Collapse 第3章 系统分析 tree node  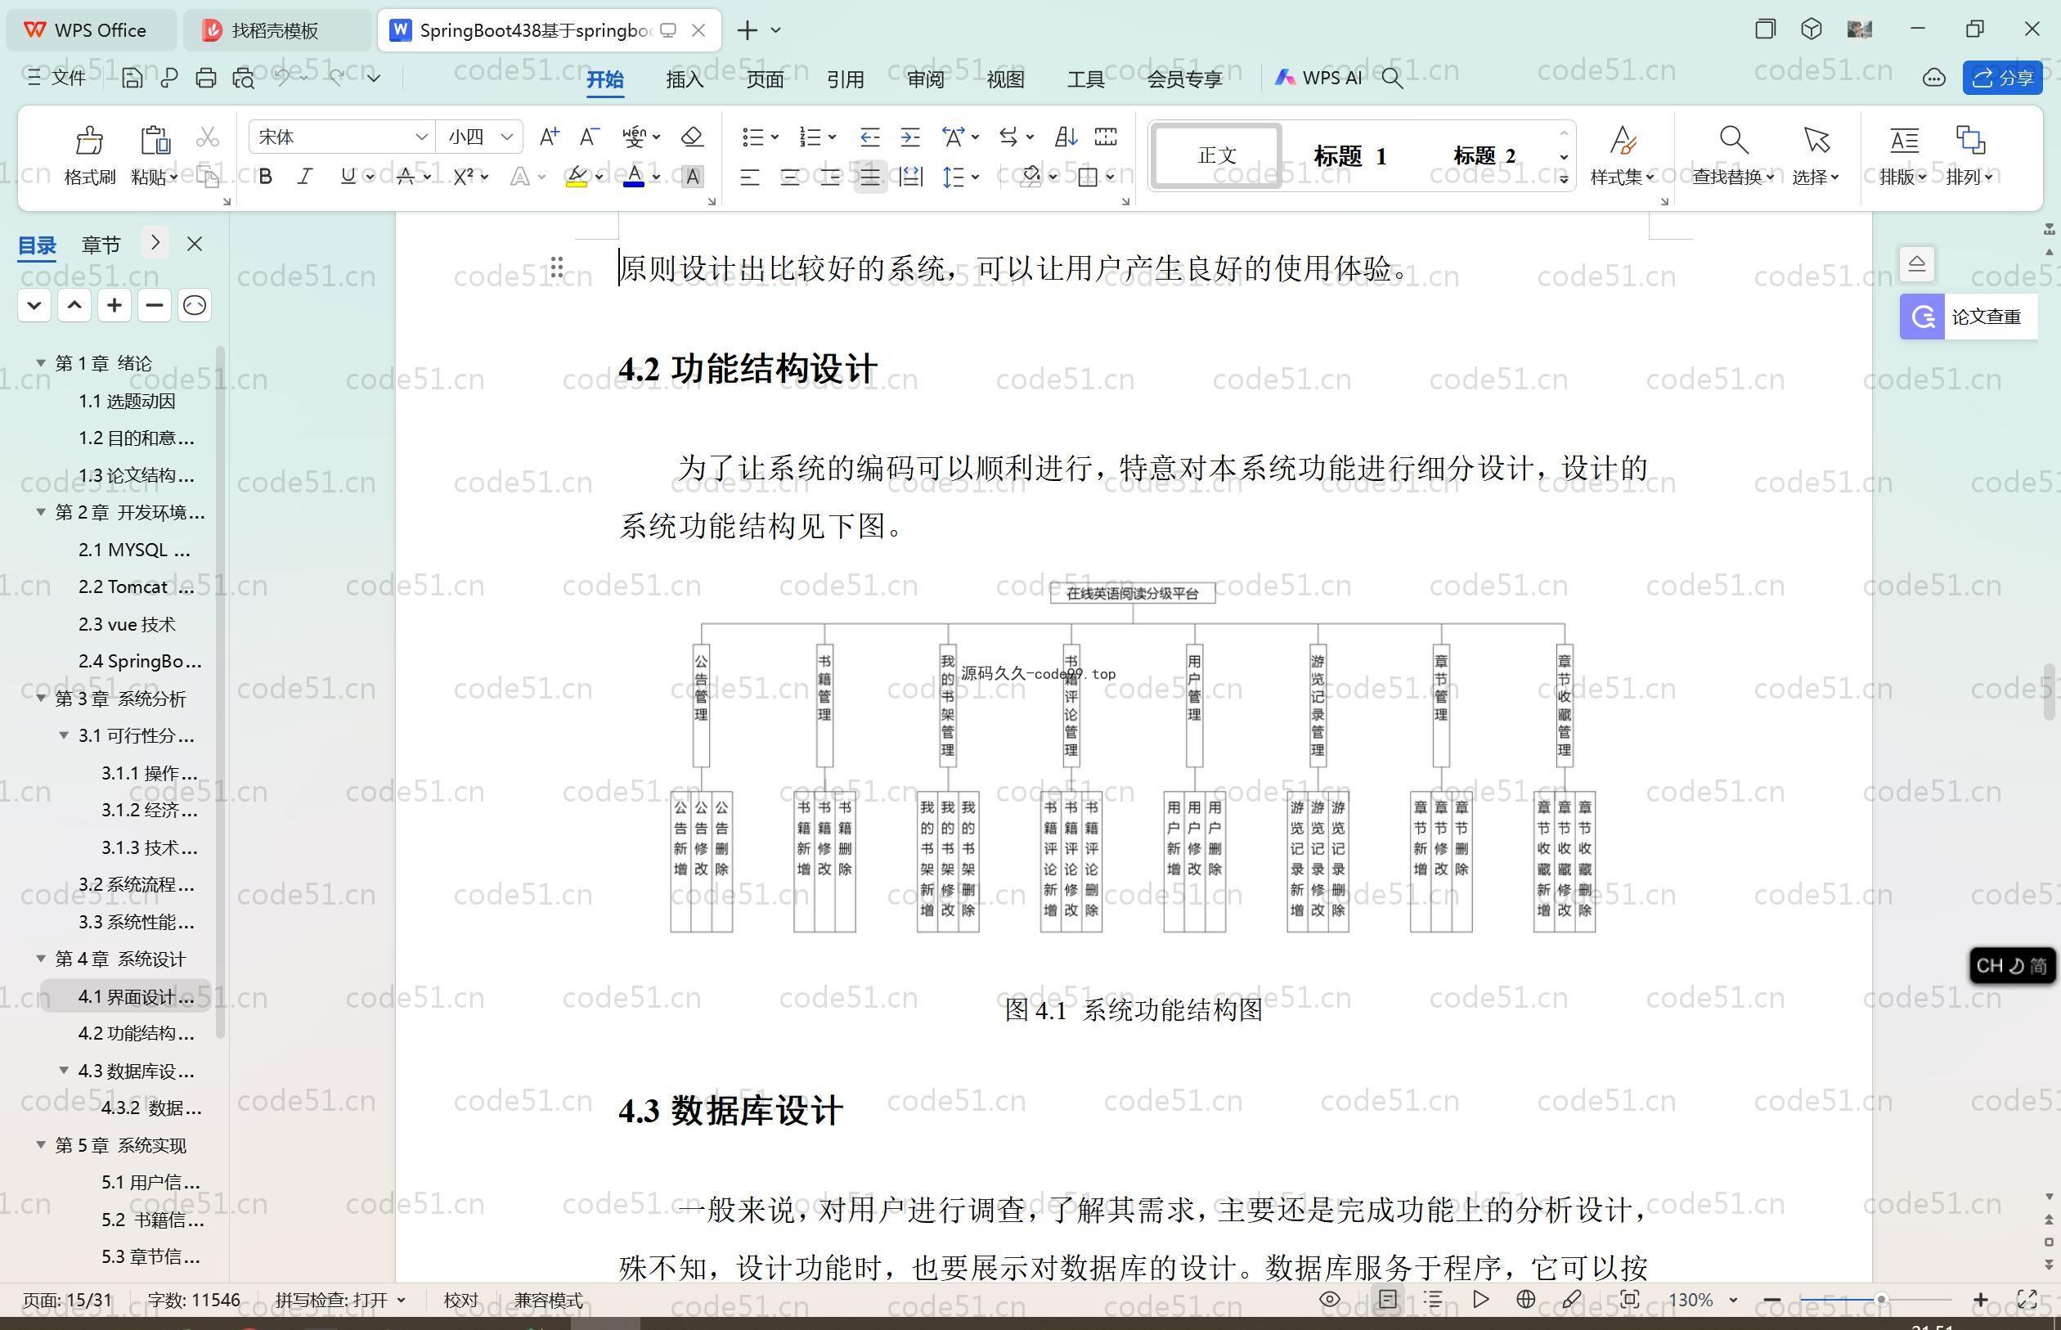[41, 698]
